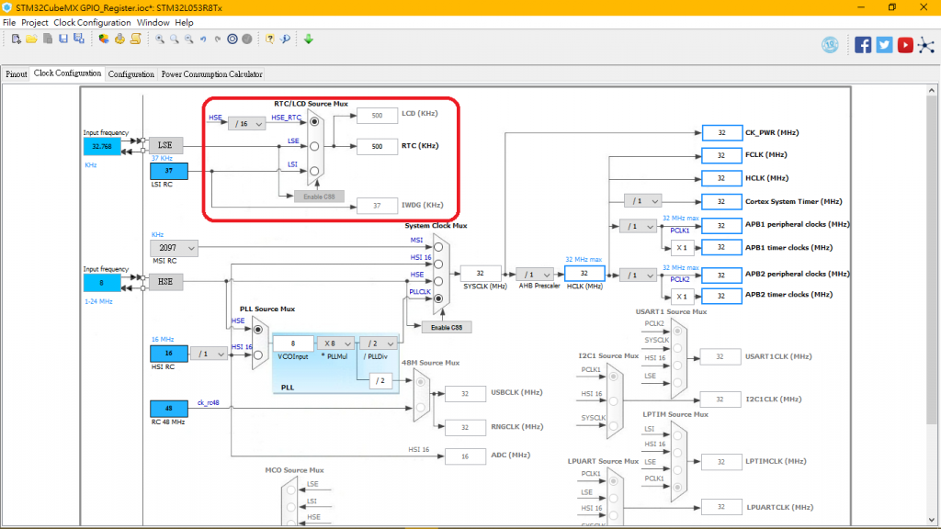Image resolution: width=941 pixels, height=529 pixels.
Task: Switch to the Power Consumption Calculator tab
Action: 211,74
